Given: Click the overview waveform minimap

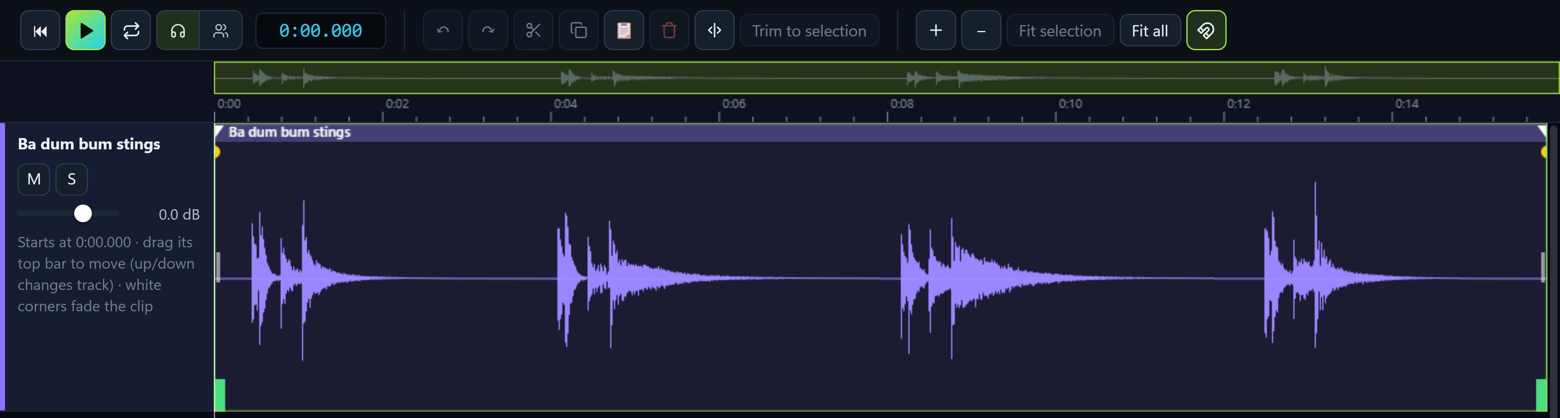Looking at the screenshot, I should point(887,77).
